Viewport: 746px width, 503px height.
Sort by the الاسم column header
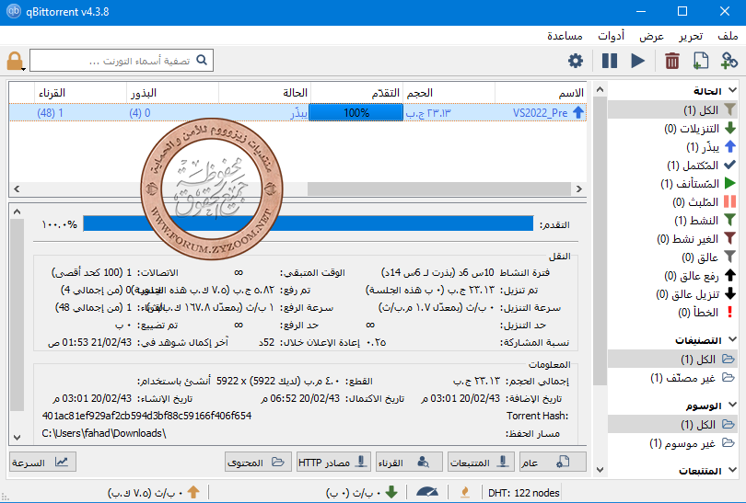541,93
